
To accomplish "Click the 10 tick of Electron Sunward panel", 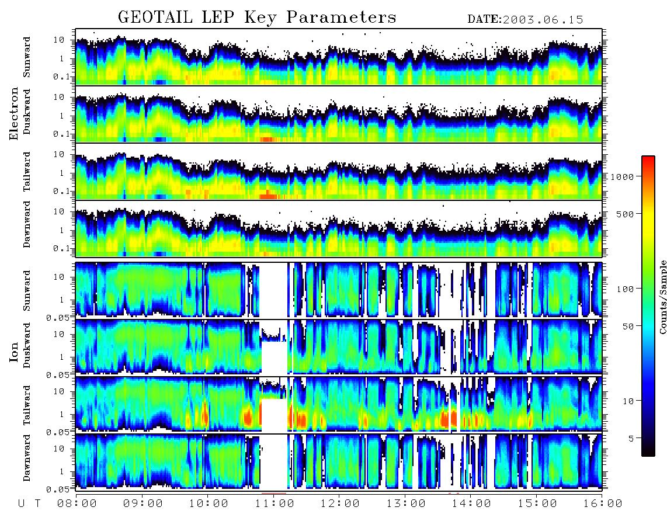I will 59,40.
